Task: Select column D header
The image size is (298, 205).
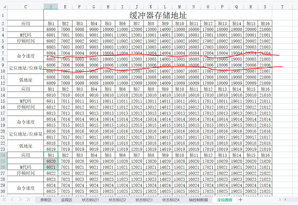Action: [51, 7]
